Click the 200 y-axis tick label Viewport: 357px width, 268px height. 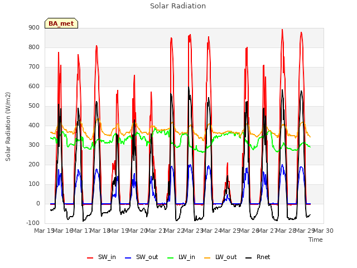[x=34, y=165]
